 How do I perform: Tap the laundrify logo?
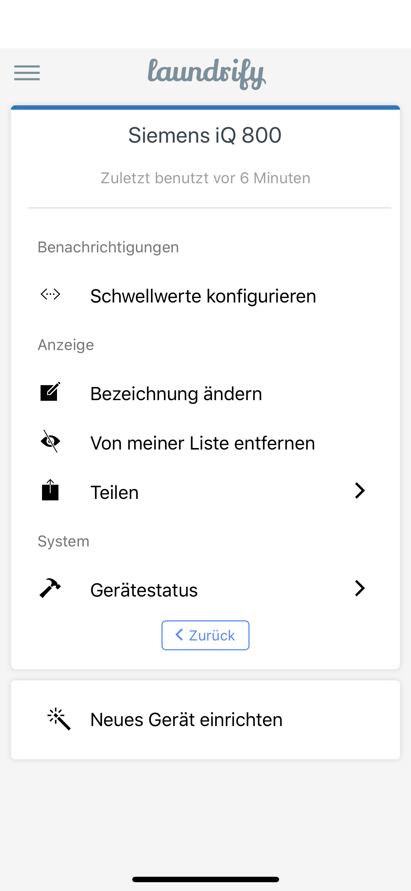click(206, 74)
